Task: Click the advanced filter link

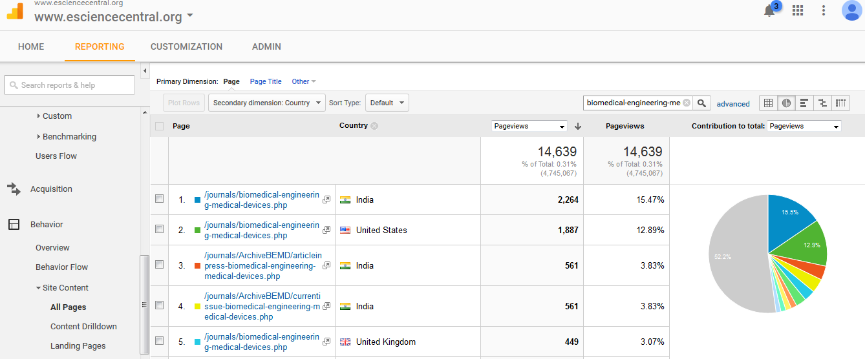Action: [733, 103]
